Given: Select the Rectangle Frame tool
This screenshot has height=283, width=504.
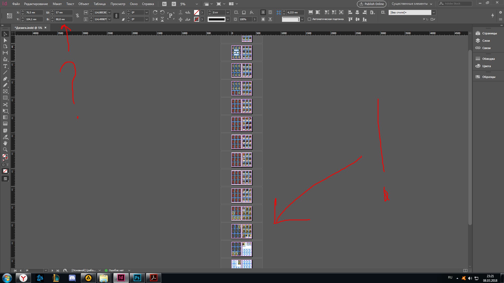Looking at the screenshot, I should tap(5, 91).
